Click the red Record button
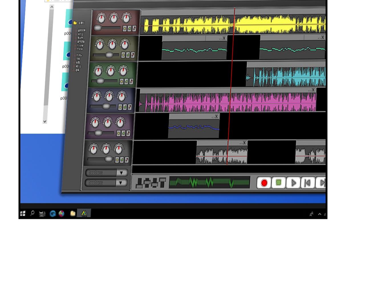The image size is (365, 285). tap(264, 183)
